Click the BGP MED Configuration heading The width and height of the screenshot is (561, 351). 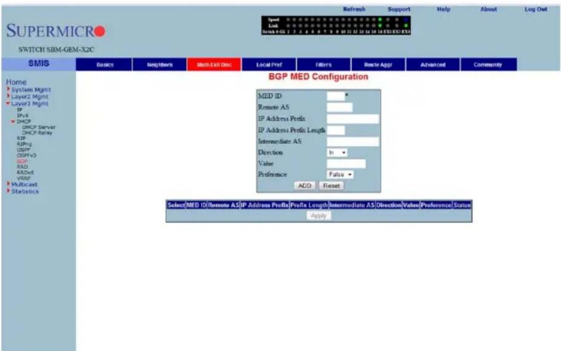pyautogui.click(x=318, y=76)
